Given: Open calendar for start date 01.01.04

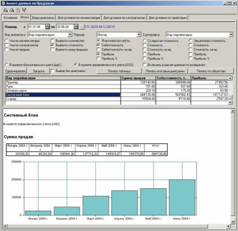Looking at the screenshot, I should click(x=48, y=27).
